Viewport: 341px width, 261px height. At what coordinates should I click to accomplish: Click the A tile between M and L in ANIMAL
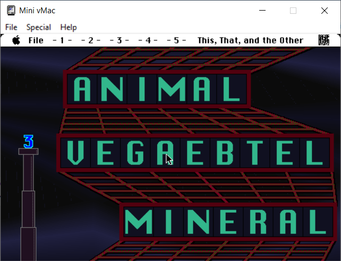(x=202, y=89)
